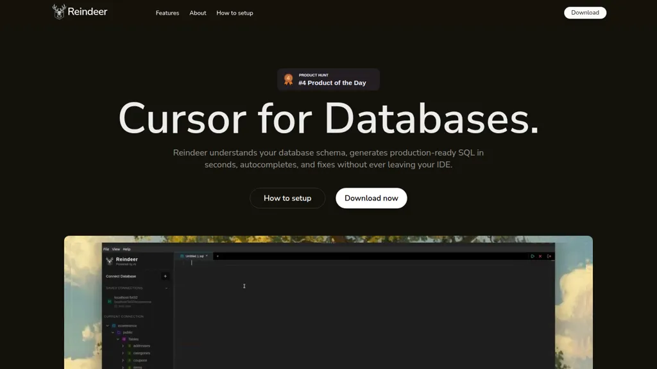Image resolution: width=657 pixels, height=369 pixels.
Task: Click the 'Tables' node label
Action: (x=133, y=340)
